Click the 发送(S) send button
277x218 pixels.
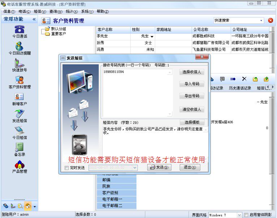[159, 167]
